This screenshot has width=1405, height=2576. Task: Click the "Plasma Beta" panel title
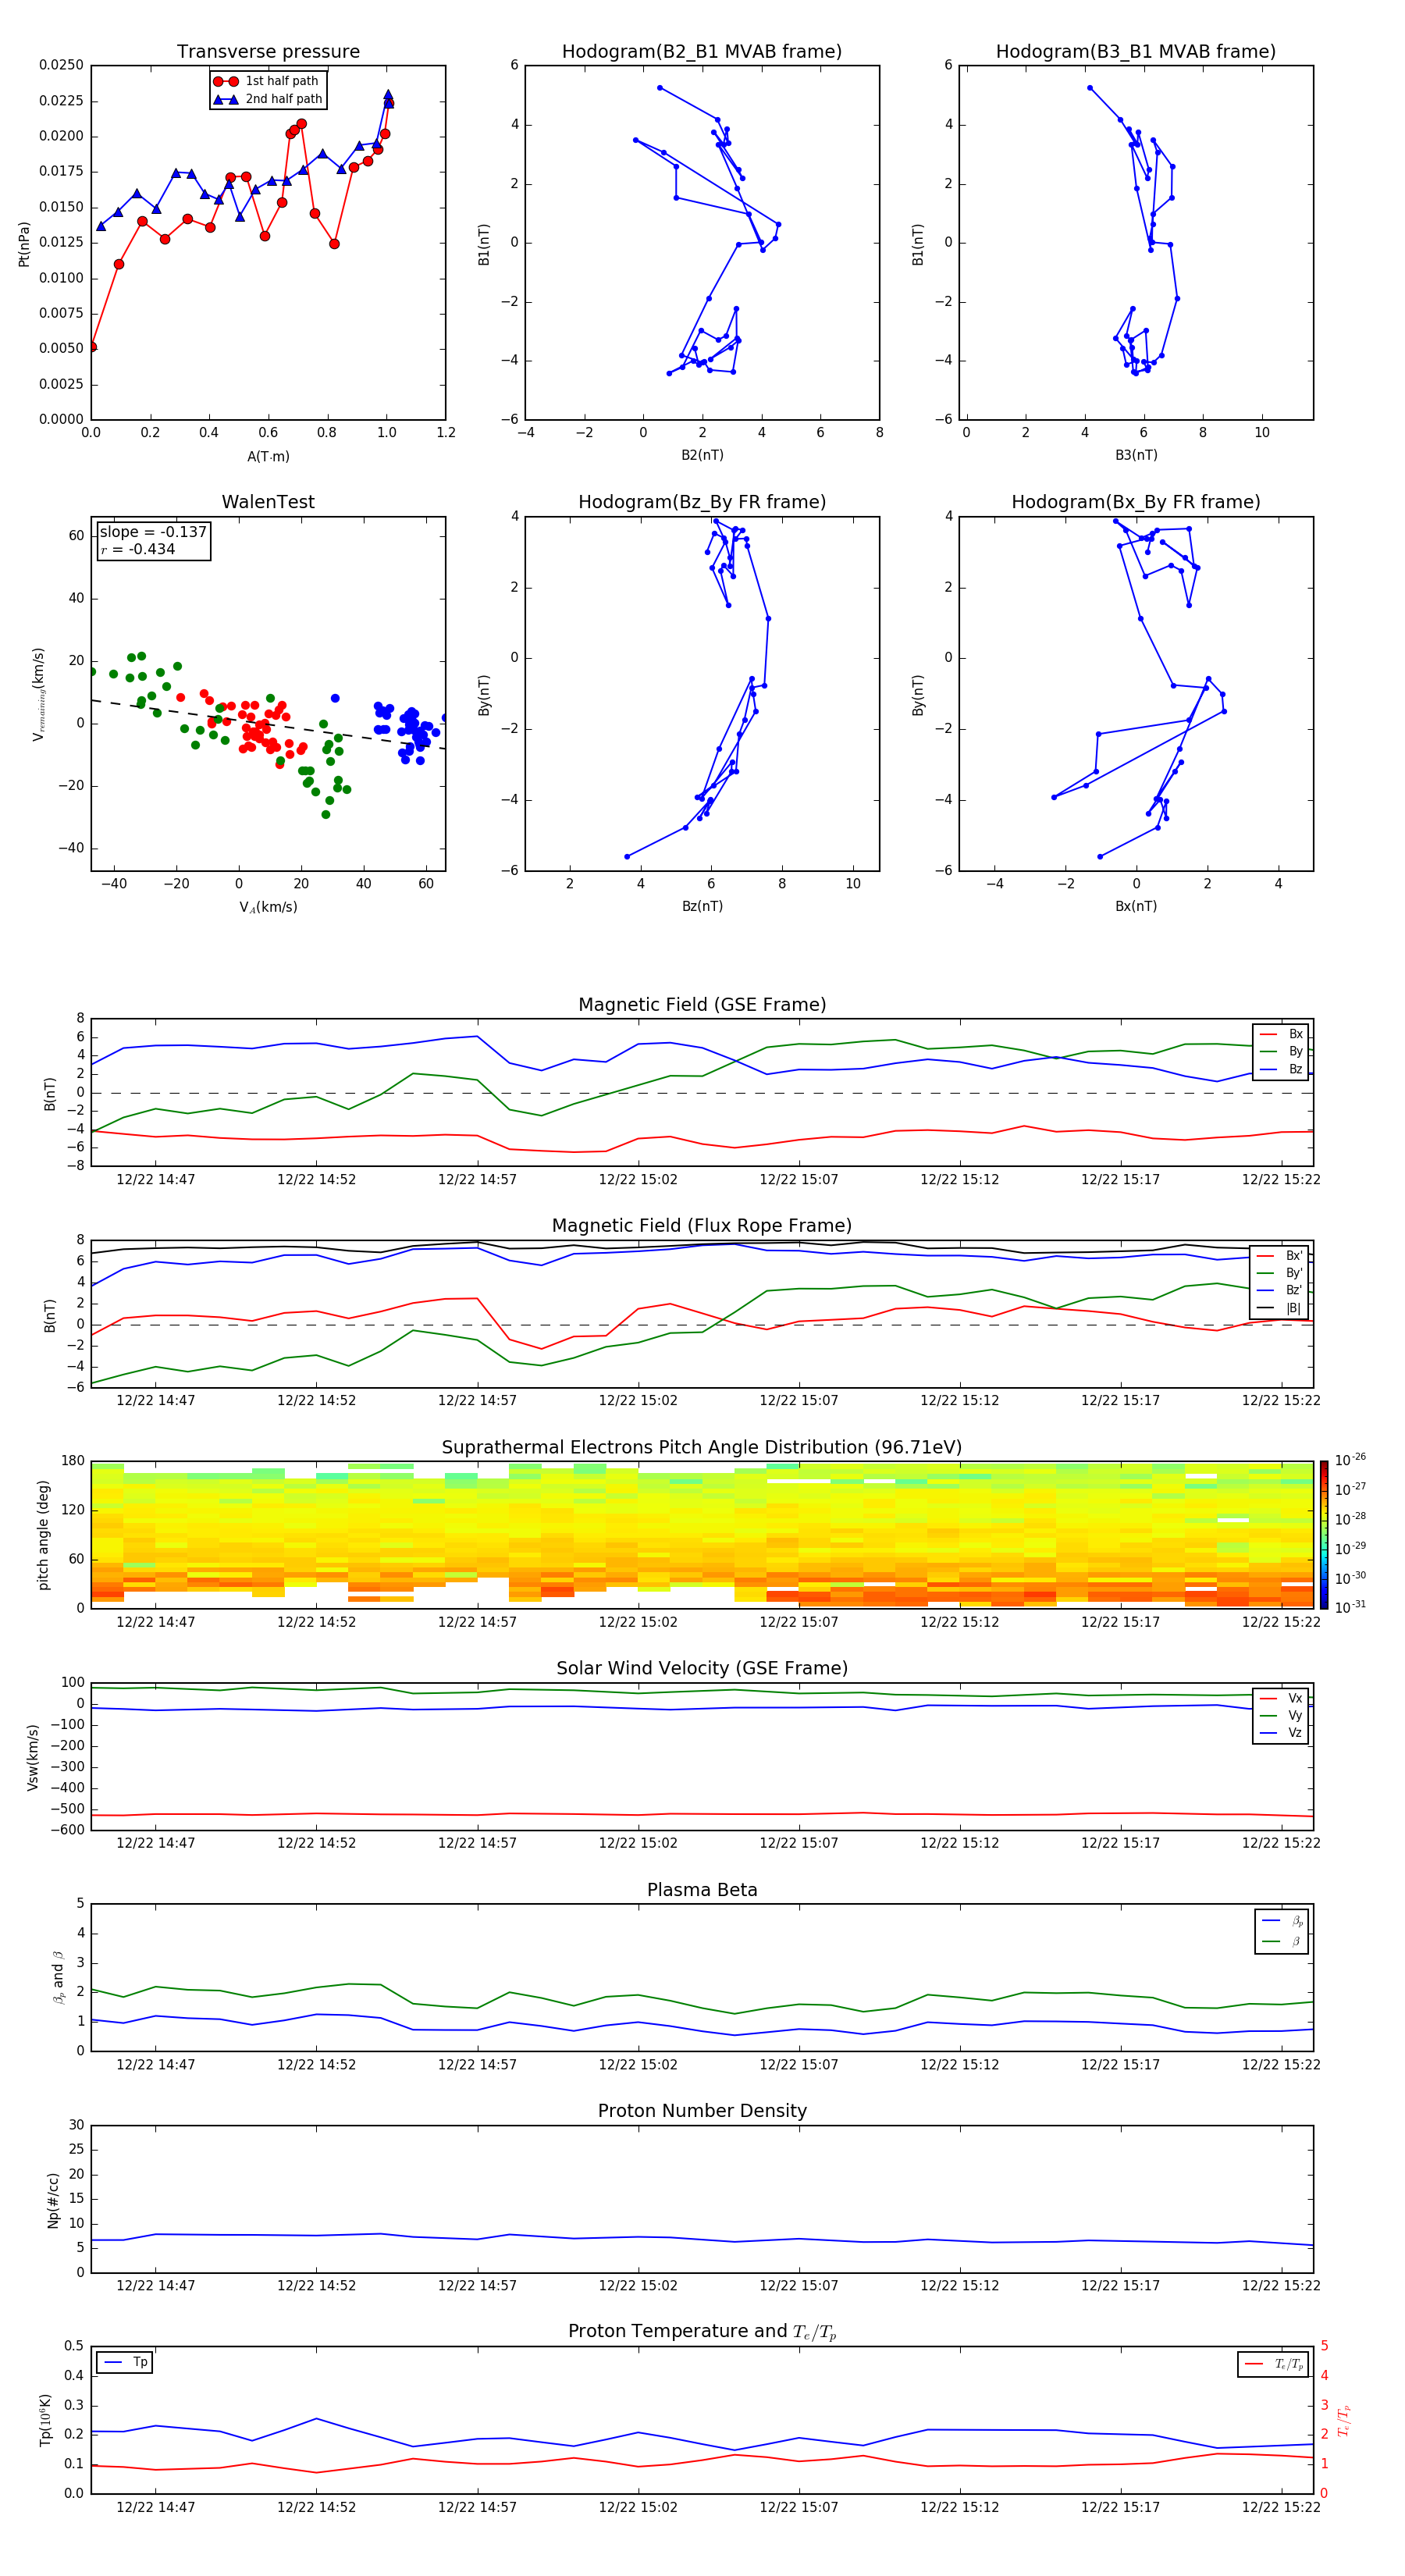(x=702, y=1891)
